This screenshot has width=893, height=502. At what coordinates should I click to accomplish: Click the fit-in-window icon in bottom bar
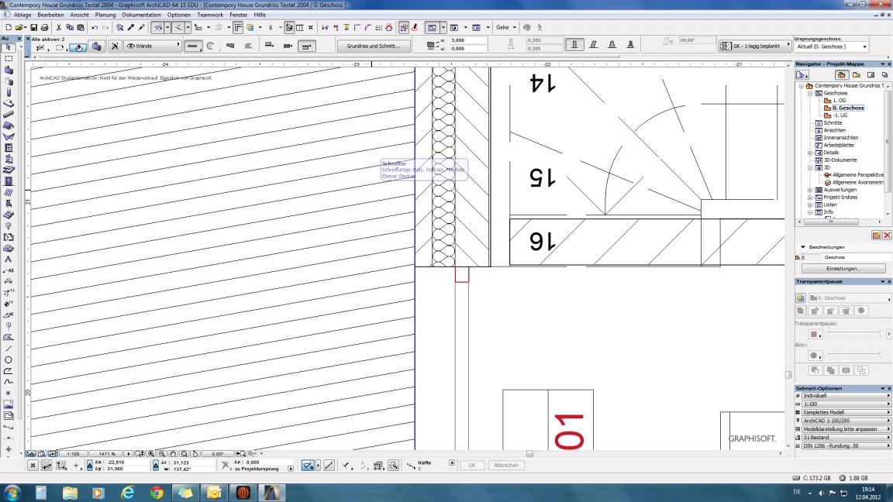point(184,454)
